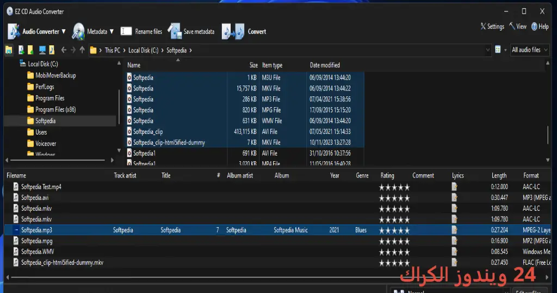
Task: Sort the track list by Filename column
Action: (16, 175)
